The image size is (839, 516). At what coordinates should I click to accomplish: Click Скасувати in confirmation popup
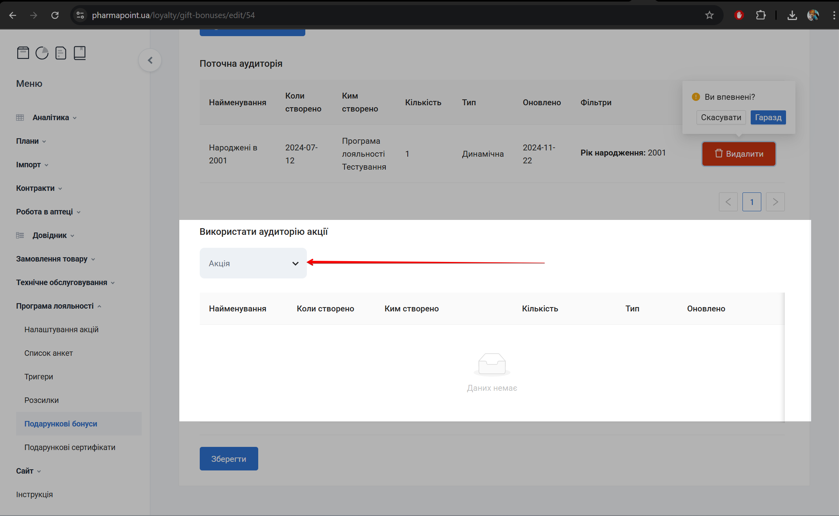721,117
